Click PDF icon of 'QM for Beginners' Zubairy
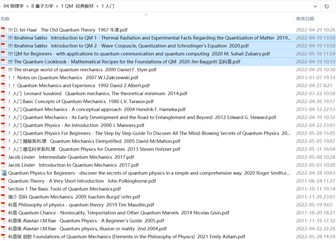 (3, 54)
